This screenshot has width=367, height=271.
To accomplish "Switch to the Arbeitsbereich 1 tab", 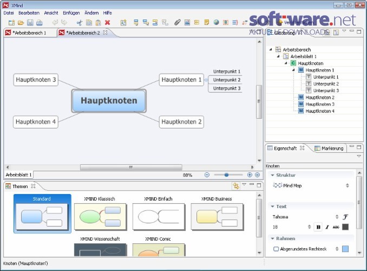I will coord(29,33).
